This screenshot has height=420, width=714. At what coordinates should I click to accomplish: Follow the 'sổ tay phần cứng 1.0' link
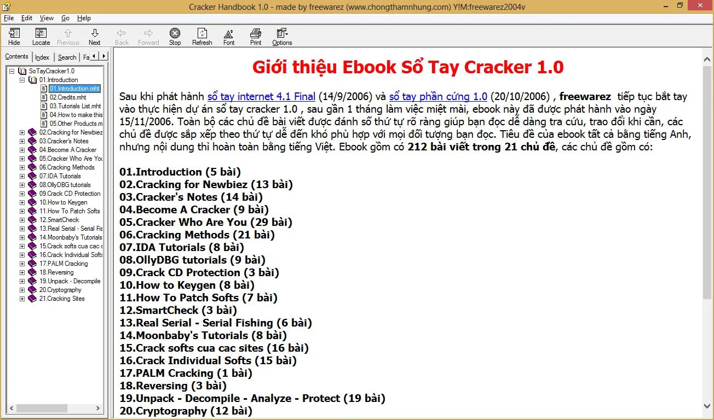coord(438,97)
